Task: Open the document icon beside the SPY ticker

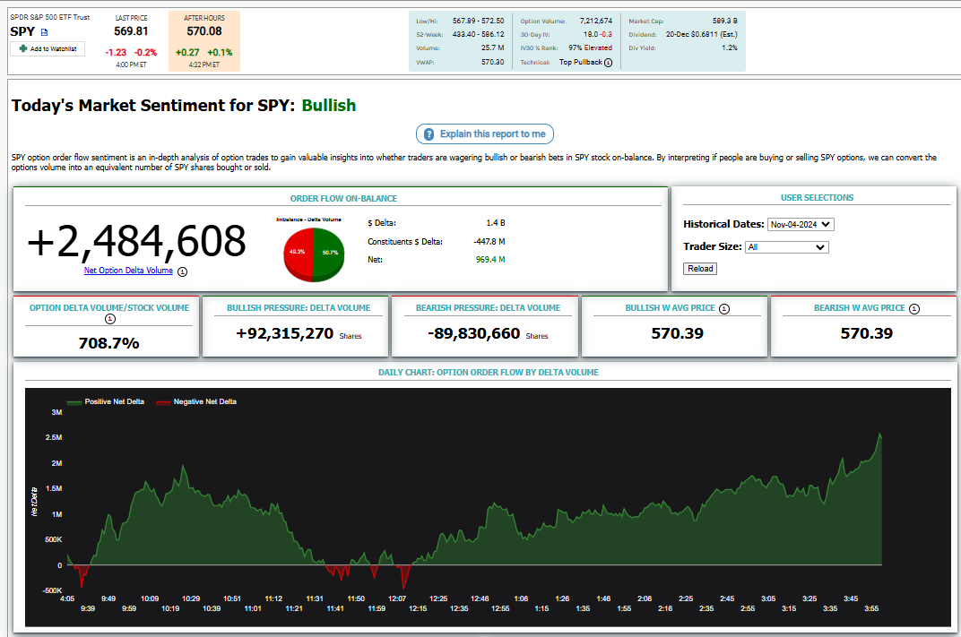Action: point(44,32)
